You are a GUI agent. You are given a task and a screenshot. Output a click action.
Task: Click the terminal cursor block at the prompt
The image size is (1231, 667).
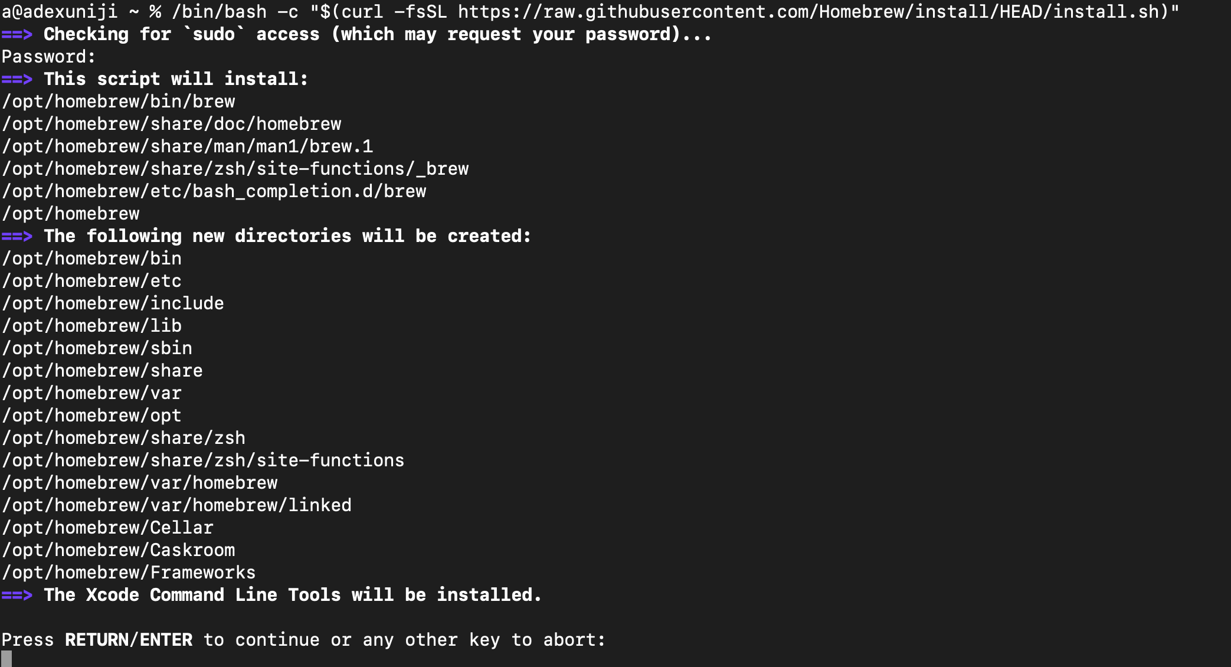(6, 659)
